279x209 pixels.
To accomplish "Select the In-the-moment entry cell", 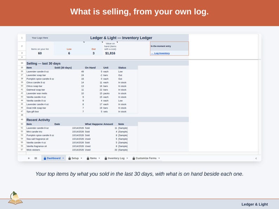I will point(169,46).
